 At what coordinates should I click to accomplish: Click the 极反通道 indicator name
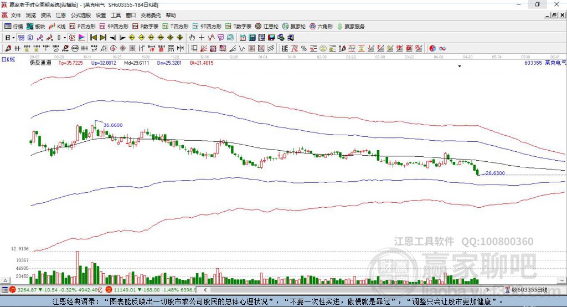pyautogui.click(x=40, y=63)
